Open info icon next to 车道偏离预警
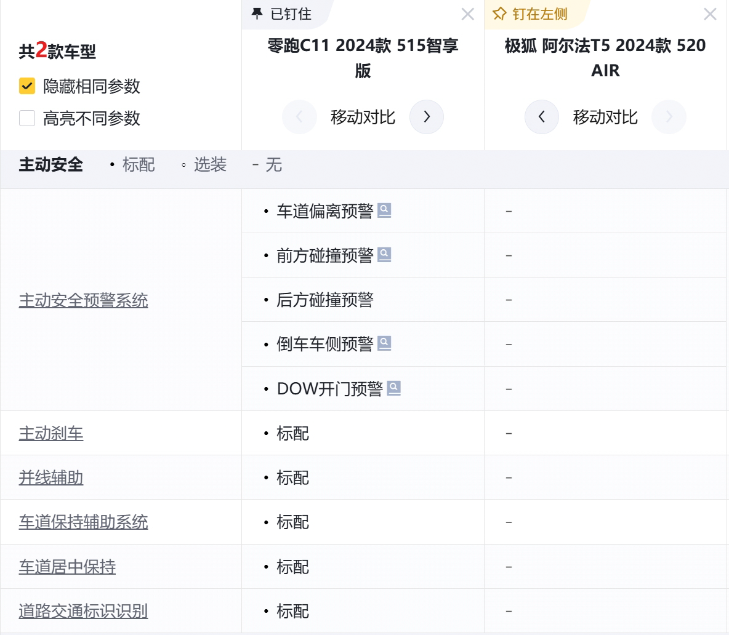The height and width of the screenshot is (635, 729). pyautogui.click(x=384, y=210)
